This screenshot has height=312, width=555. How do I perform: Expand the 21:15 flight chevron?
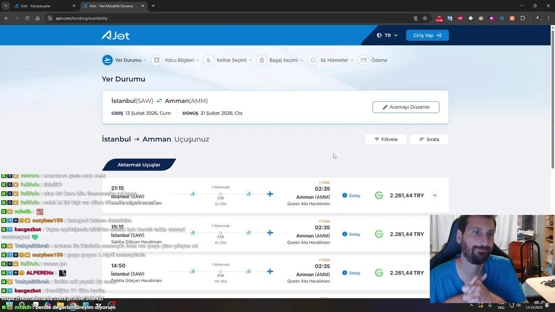tap(435, 195)
